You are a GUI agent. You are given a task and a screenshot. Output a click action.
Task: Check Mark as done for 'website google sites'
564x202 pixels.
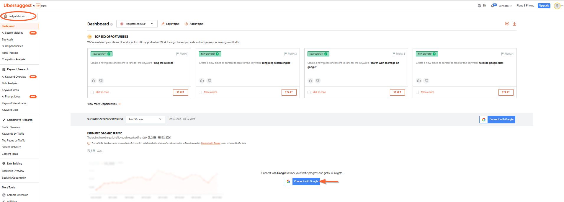click(417, 92)
